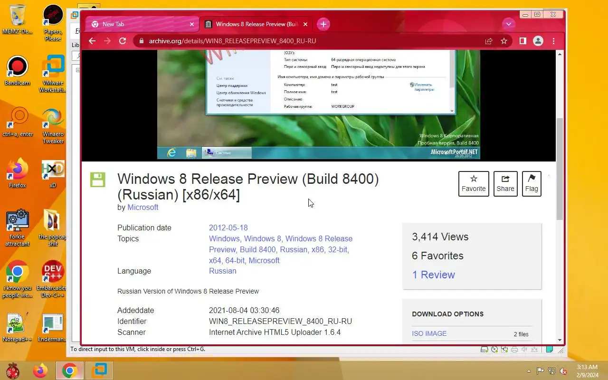
Task: Open the Papers, Please desktop shortcut
Action: point(53,23)
